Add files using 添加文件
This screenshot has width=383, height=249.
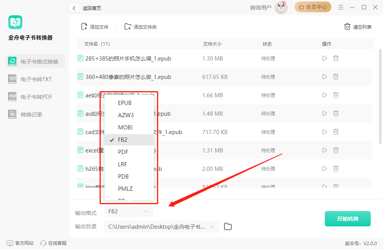94,27
